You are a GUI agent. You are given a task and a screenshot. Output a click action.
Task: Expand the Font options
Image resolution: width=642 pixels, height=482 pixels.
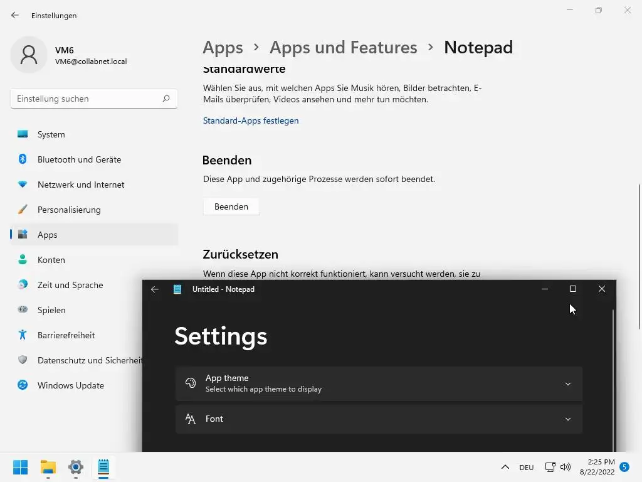(568, 419)
